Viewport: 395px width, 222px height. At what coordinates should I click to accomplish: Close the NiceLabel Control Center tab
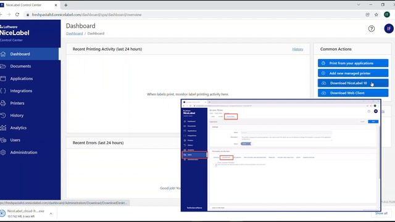click(56, 5)
